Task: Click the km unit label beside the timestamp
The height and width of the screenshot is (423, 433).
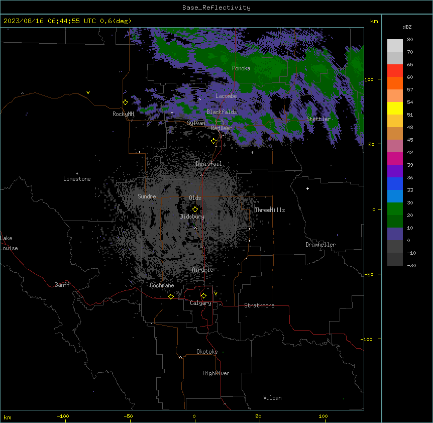Action: 374,21
